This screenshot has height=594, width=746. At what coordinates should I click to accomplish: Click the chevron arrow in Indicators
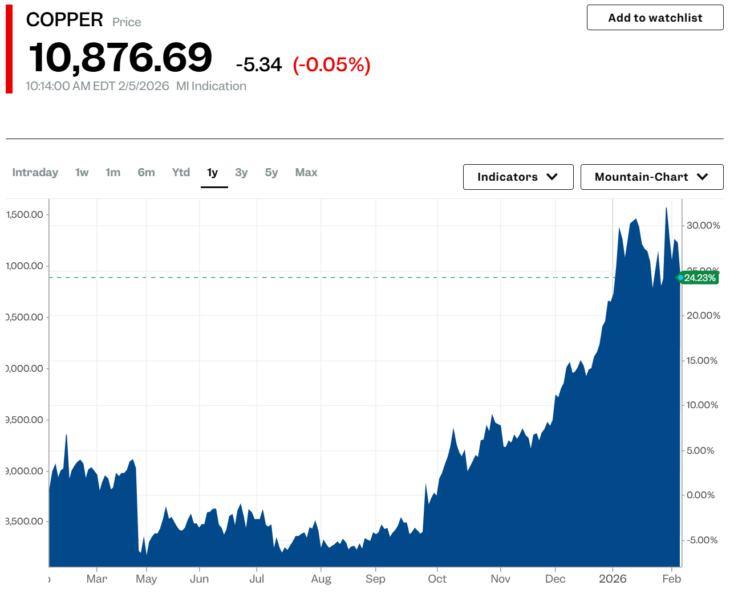click(x=552, y=177)
